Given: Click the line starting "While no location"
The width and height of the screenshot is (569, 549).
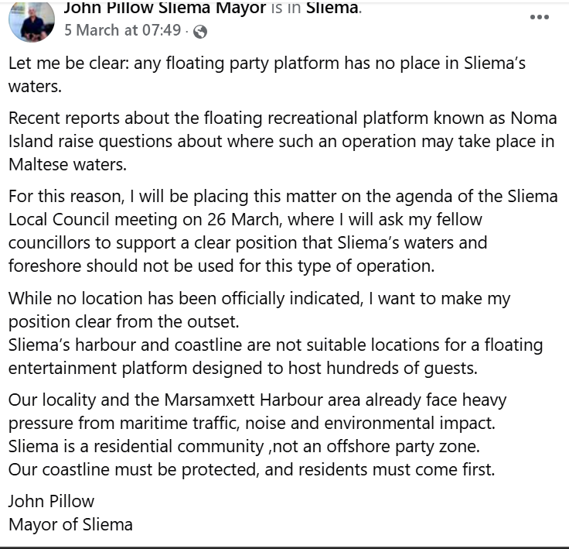Looking at the screenshot, I should pyautogui.click(x=259, y=298).
